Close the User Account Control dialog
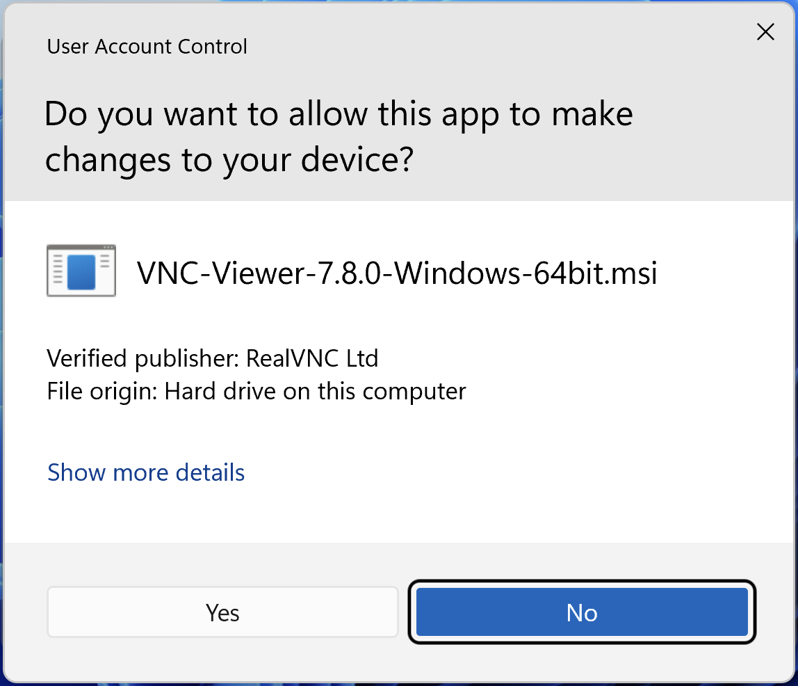Screen dimensions: 798x686 point(765,32)
